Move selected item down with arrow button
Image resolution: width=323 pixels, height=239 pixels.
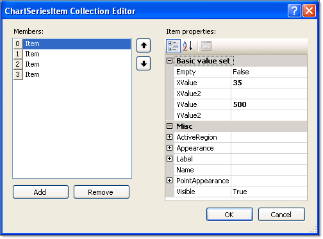(x=144, y=63)
